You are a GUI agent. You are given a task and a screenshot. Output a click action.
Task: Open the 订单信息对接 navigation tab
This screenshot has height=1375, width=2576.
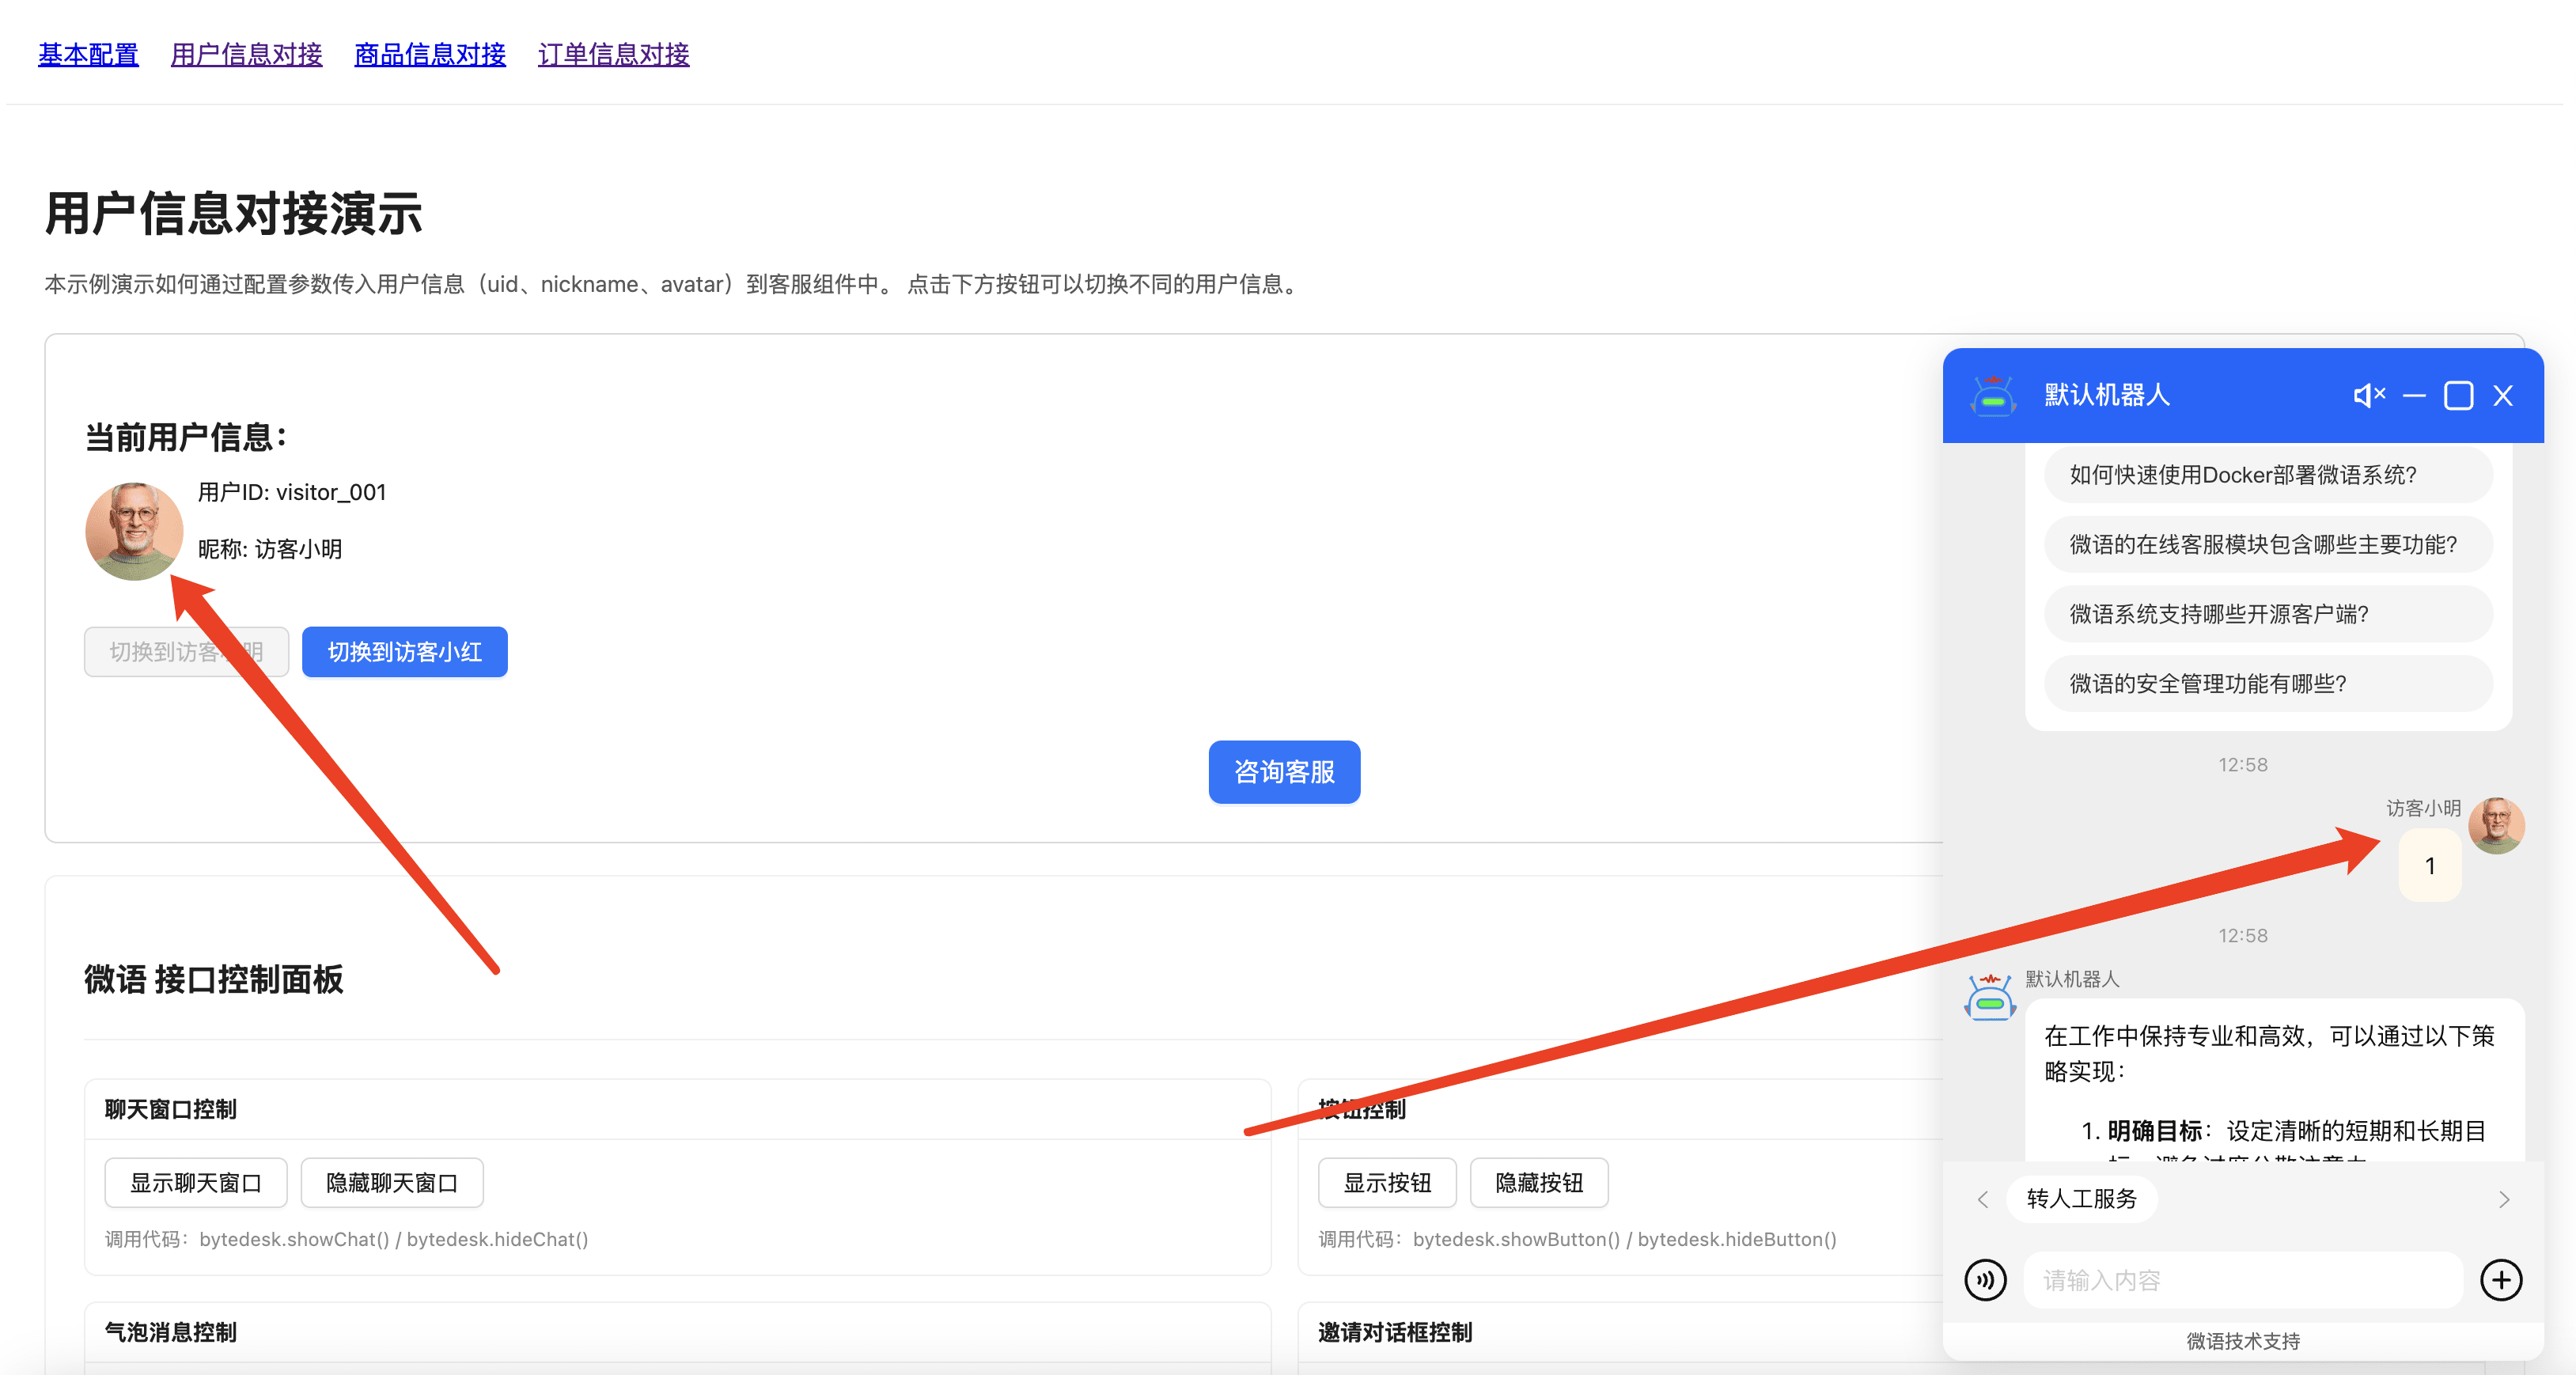pos(613,54)
